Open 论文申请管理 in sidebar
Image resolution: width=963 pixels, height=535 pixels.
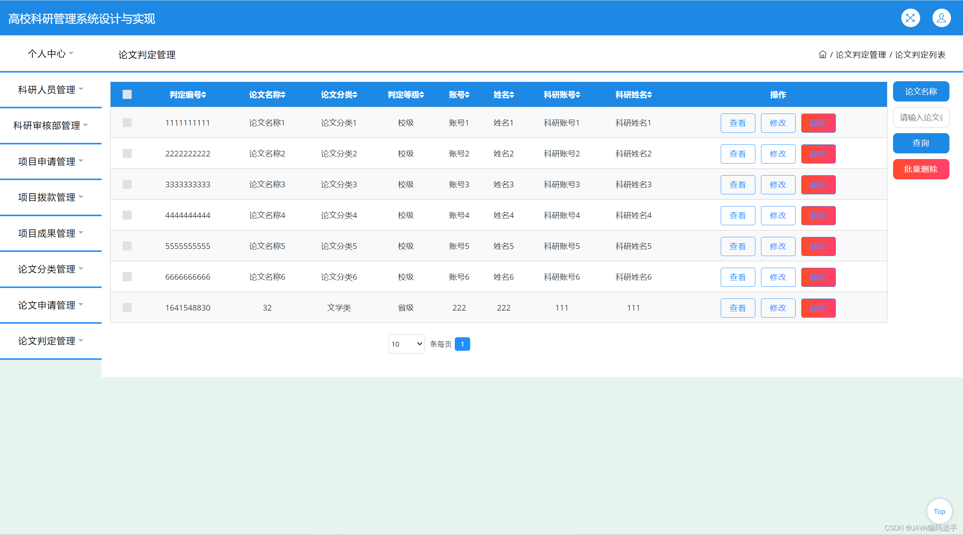[50, 305]
